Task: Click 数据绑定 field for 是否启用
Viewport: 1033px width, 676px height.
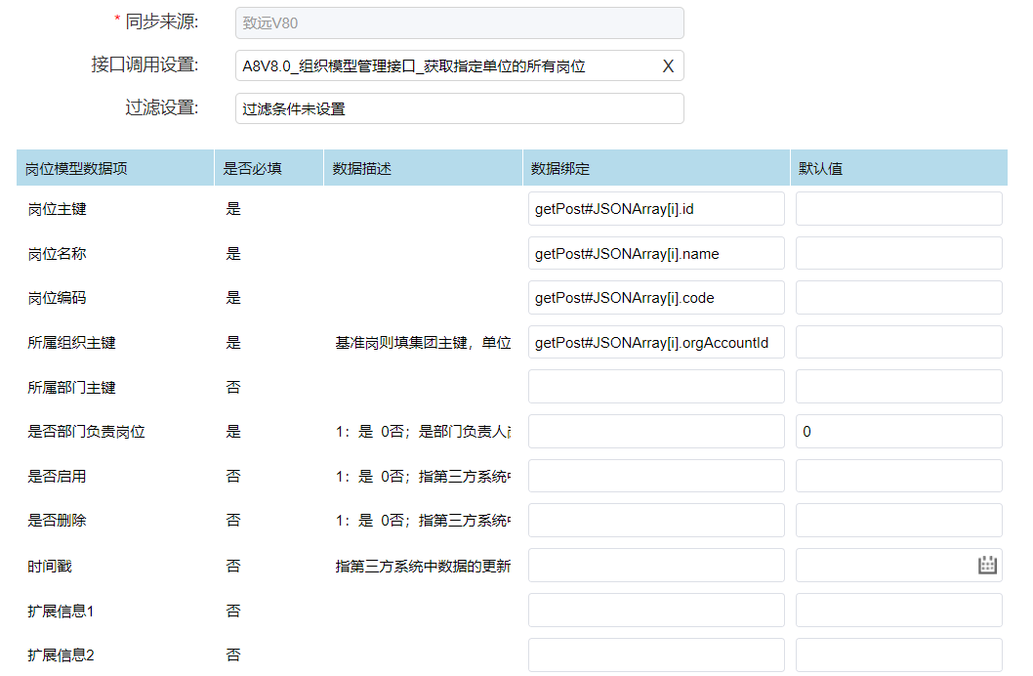Action: pos(656,476)
